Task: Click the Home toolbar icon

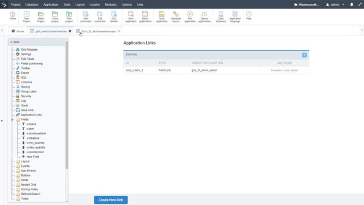Action: [x=13, y=16]
